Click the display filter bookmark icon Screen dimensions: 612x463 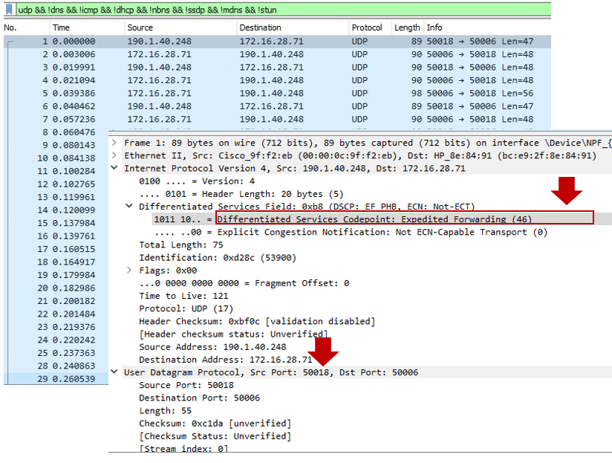10,9
